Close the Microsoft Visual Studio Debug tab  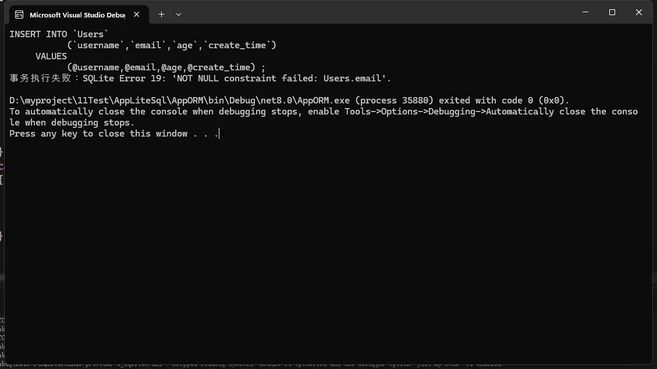click(137, 15)
